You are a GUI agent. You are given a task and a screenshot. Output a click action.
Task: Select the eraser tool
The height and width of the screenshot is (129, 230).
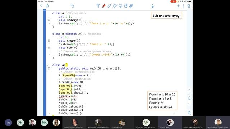(115, 6)
